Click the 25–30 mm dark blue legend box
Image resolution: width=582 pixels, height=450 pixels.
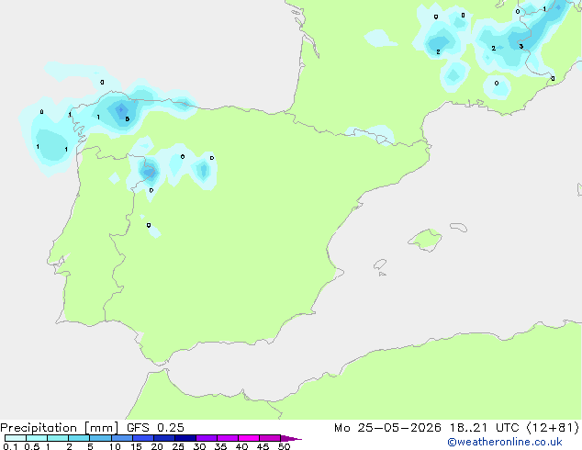[x=185, y=438]
